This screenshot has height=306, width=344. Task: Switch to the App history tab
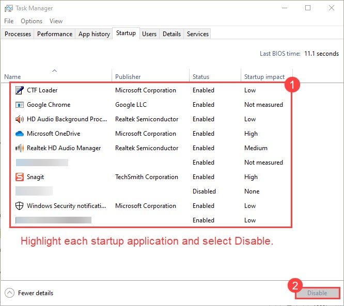click(94, 34)
